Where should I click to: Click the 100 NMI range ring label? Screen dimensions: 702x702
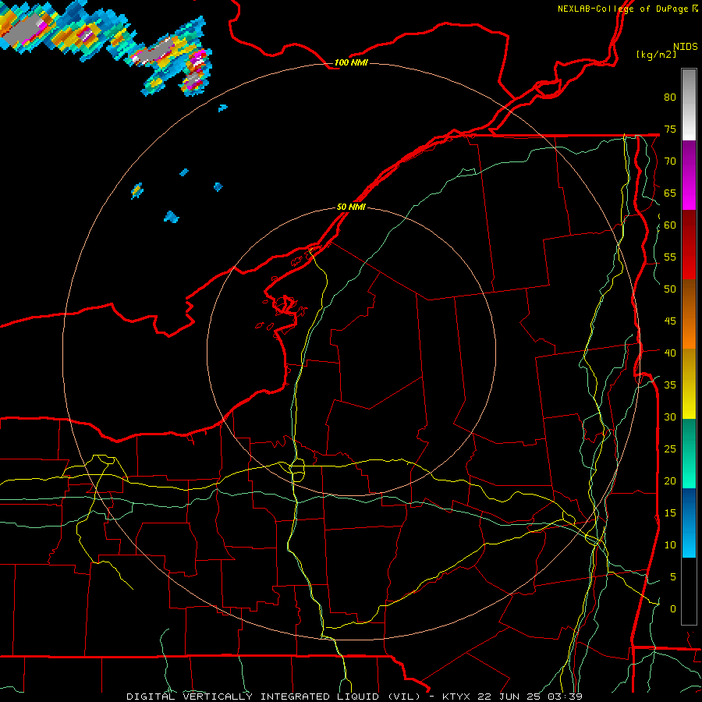coord(351,62)
